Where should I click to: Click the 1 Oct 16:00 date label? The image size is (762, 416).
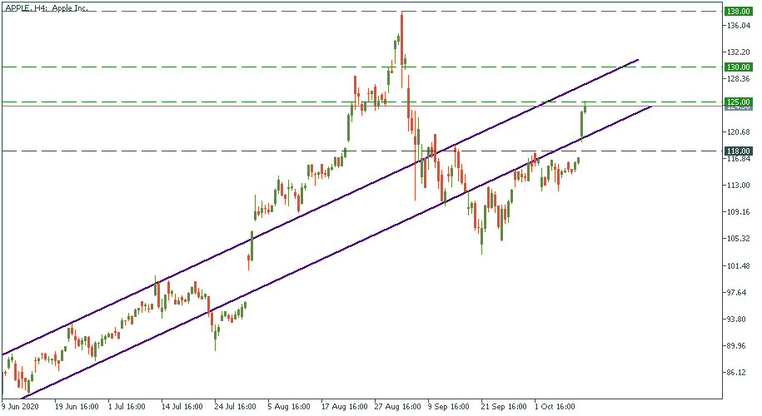555,408
